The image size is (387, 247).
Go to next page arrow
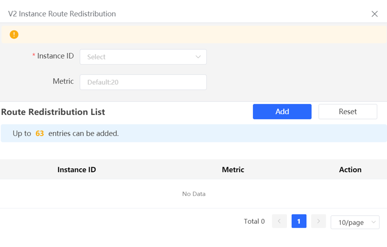(318, 221)
